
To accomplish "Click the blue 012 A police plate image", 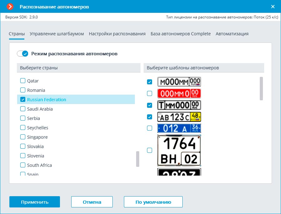I will (x=179, y=128).
